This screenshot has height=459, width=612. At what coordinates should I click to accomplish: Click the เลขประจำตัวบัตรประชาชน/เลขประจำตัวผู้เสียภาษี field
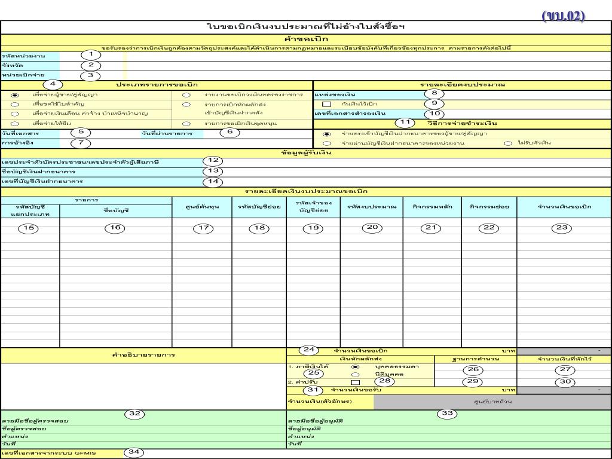click(x=406, y=162)
